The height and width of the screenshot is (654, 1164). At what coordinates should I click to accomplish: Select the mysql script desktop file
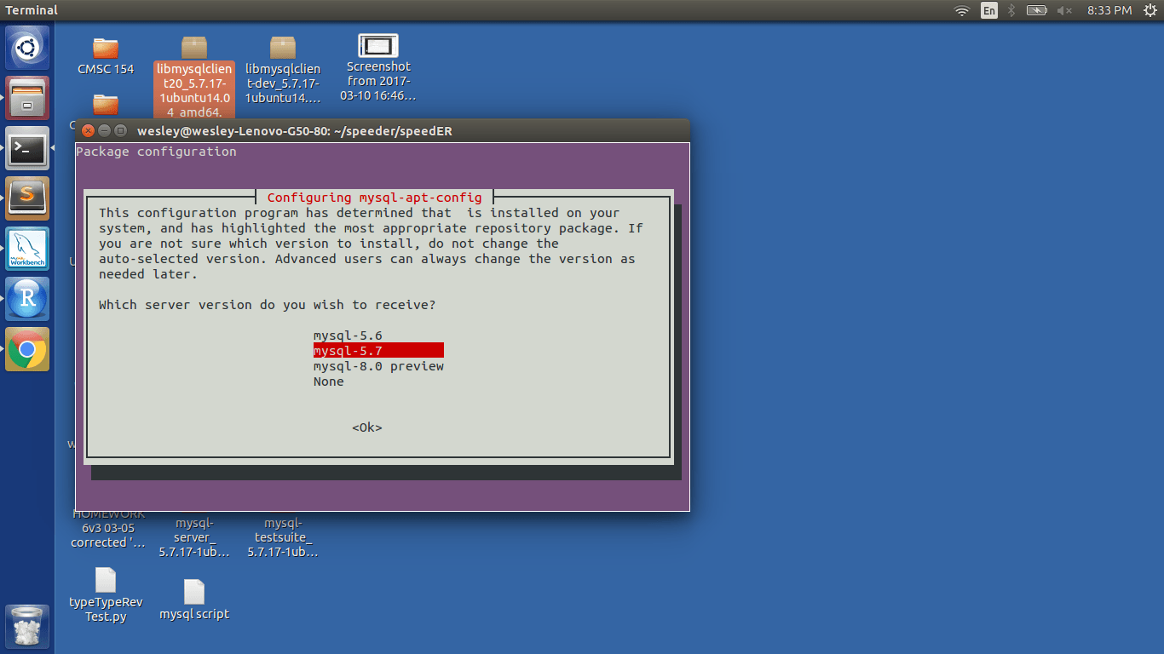194,599
